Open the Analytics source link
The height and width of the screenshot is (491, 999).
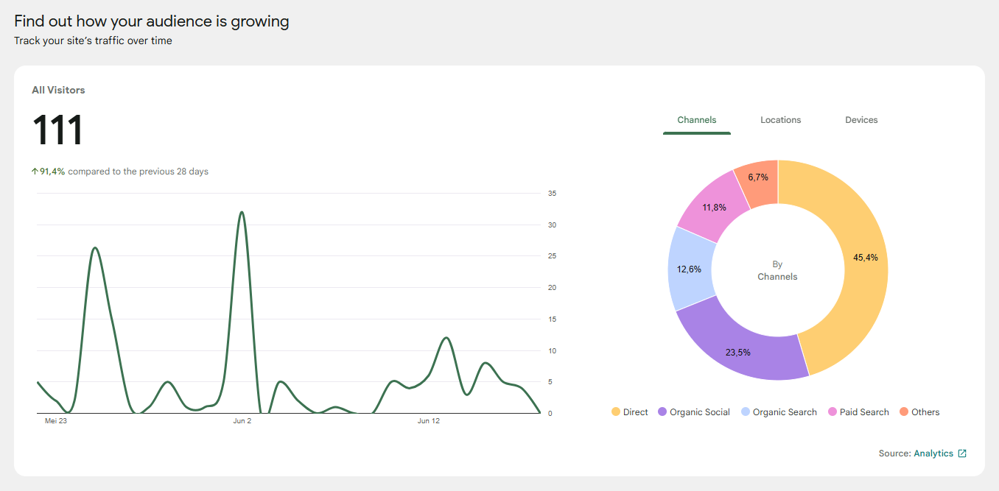(933, 453)
